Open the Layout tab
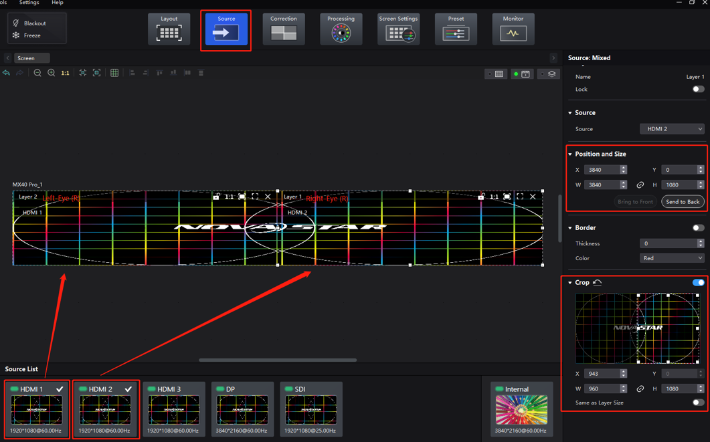The height and width of the screenshot is (442, 710). [169, 29]
